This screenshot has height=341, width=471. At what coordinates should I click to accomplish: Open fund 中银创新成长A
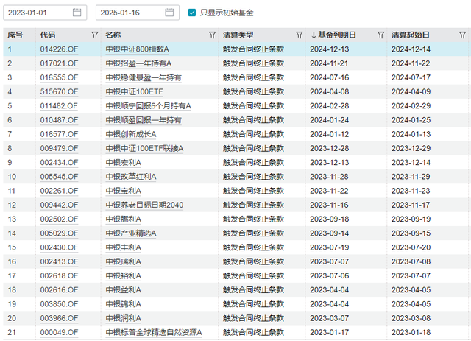coord(131,134)
